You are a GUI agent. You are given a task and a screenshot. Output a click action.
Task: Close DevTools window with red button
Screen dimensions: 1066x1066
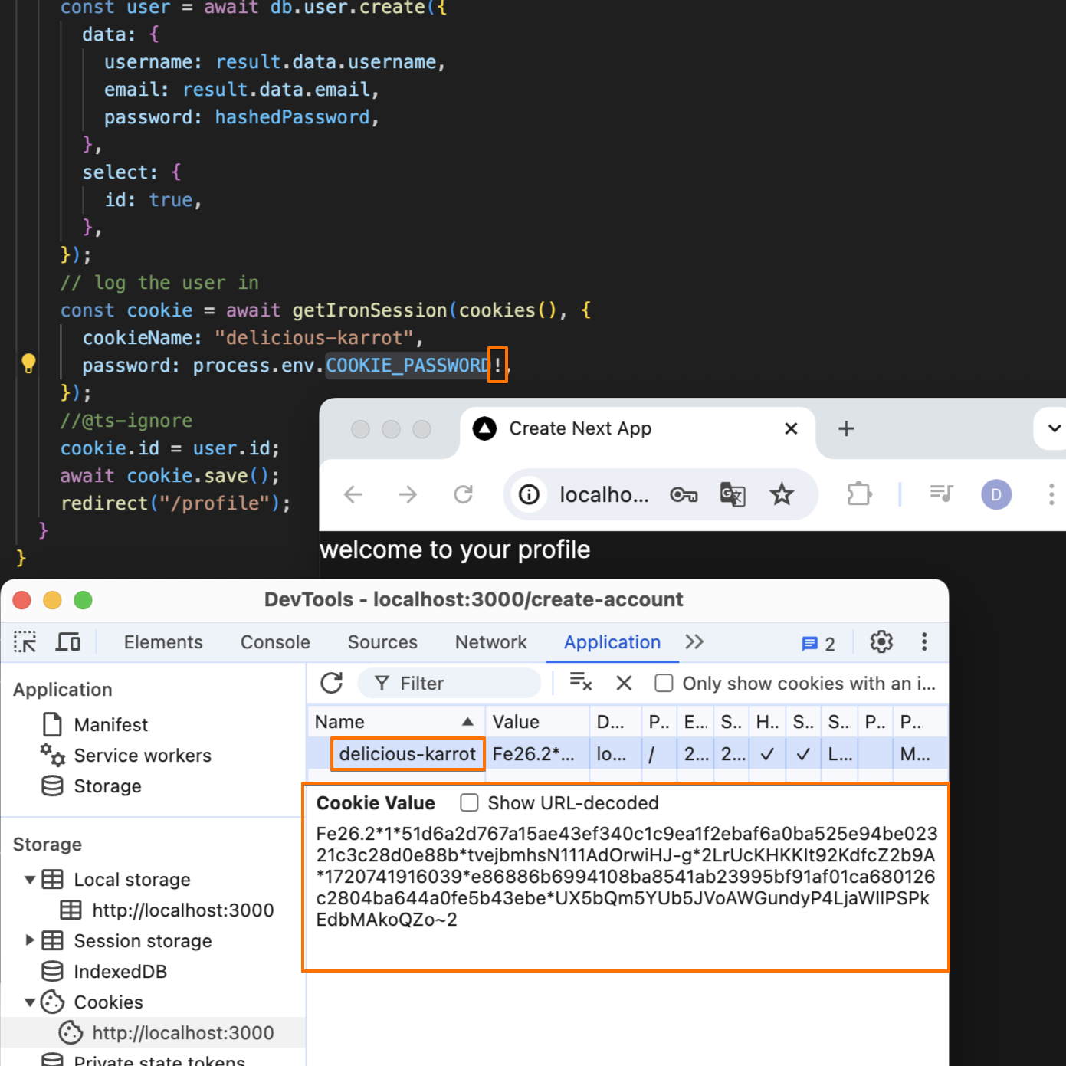point(21,600)
